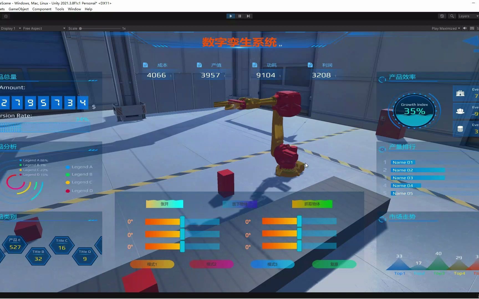Click the 产品效率 circular panel icon
This screenshot has height=299, width=479.
pyautogui.click(x=382, y=79)
